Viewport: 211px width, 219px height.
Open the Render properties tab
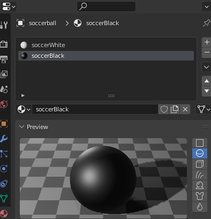(x=4, y=44)
